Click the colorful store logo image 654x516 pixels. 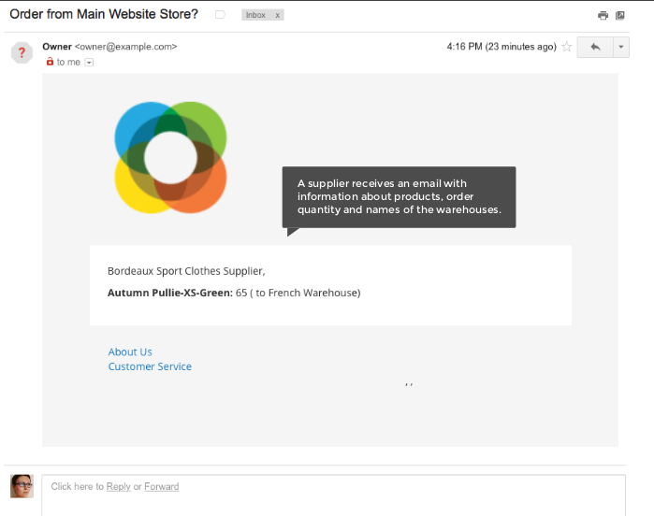tap(170, 158)
